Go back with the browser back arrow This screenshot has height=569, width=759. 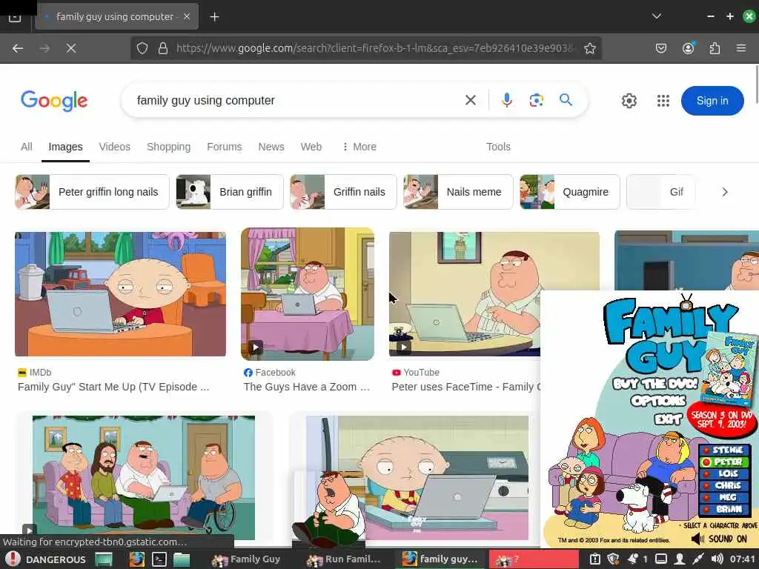(x=18, y=48)
